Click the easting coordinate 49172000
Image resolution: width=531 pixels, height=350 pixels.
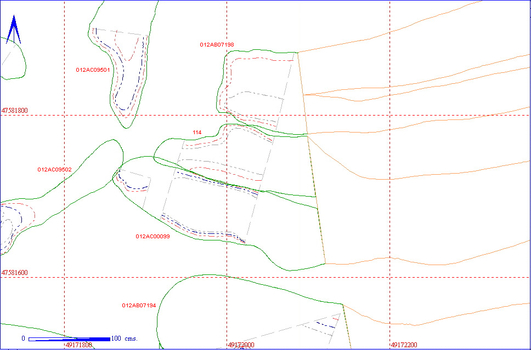point(241,345)
